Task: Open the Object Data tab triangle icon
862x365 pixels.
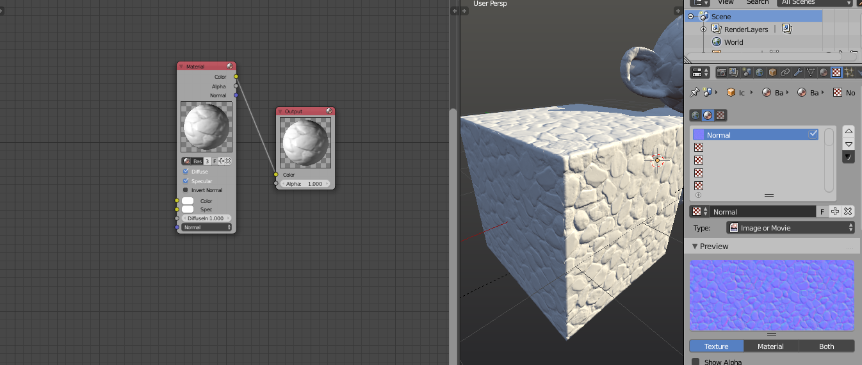Action: [811, 72]
